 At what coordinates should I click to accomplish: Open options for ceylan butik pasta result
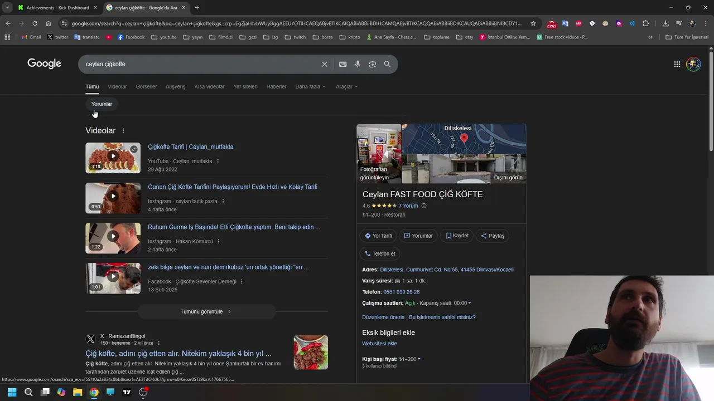click(x=223, y=202)
